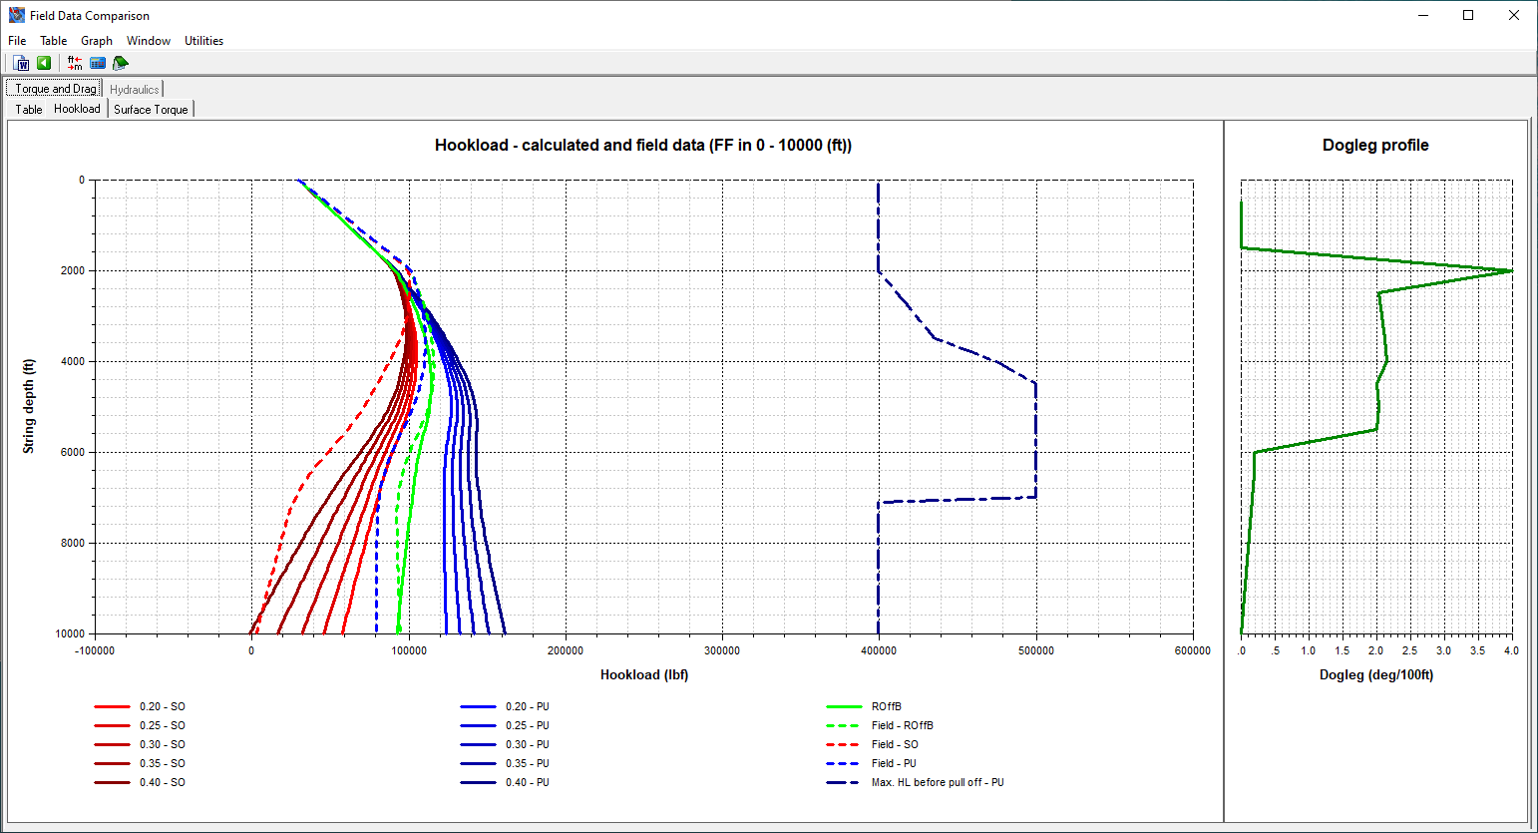Click the application icon in title bar
Screen dimensions: 1538x833
click(x=16, y=15)
